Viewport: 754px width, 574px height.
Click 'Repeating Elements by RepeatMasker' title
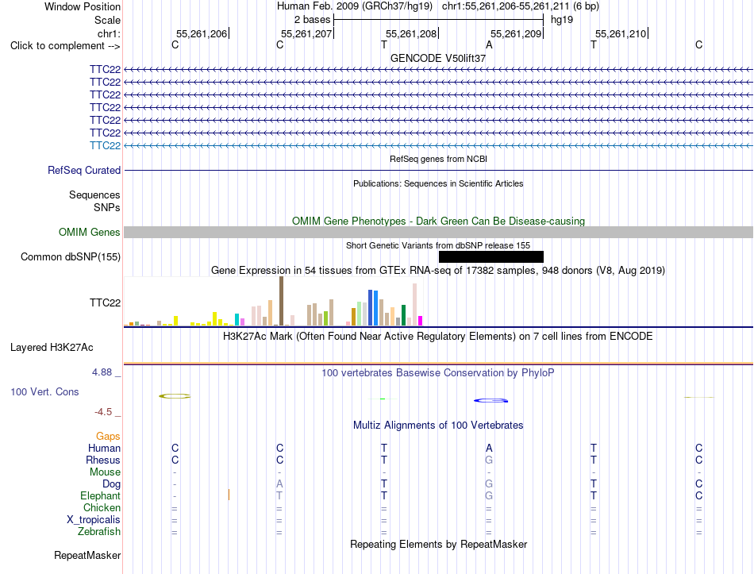point(439,544)
